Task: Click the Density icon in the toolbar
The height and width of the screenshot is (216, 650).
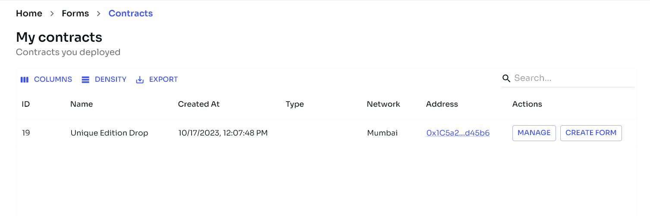Action: point(85,80)
